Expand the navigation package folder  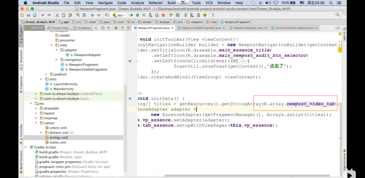(57, 60)
